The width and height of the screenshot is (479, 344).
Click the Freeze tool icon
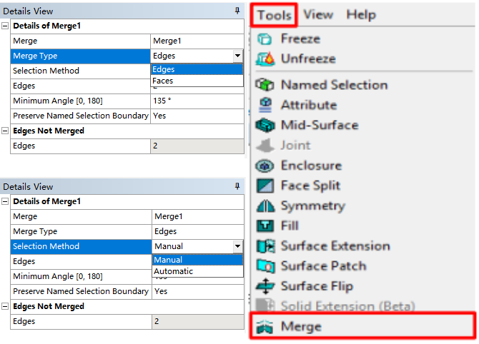(265, 39)
